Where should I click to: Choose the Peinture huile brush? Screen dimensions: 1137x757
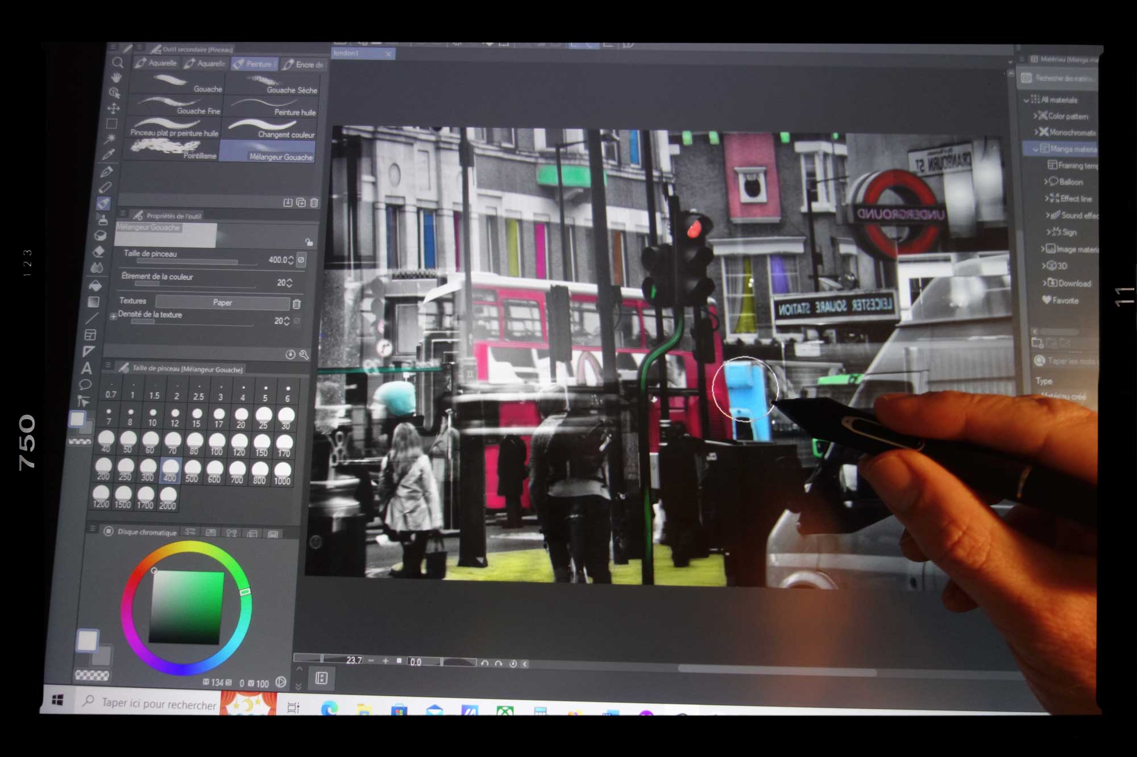tap(271, 107)
